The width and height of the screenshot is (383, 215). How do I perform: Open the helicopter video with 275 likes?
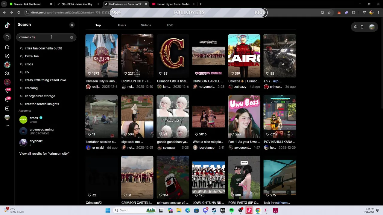[x=279, y=177]
